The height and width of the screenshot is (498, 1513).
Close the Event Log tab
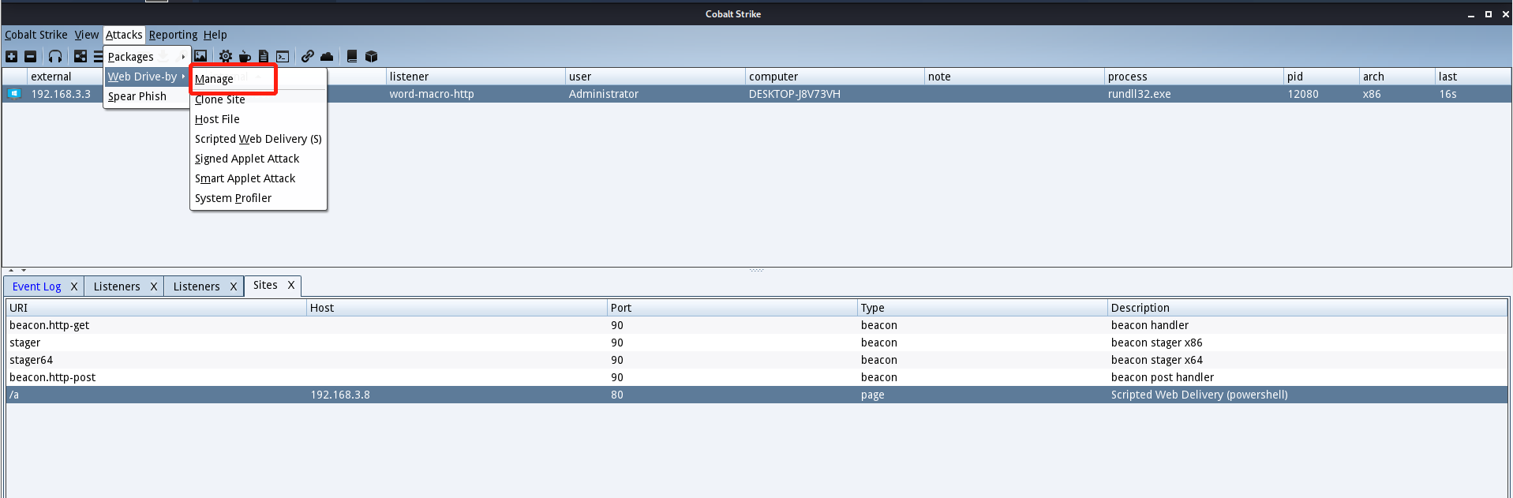tap(74, 286)
